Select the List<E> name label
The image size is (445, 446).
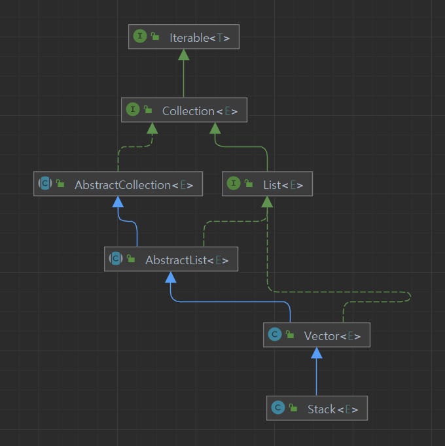tap(283, 185)
